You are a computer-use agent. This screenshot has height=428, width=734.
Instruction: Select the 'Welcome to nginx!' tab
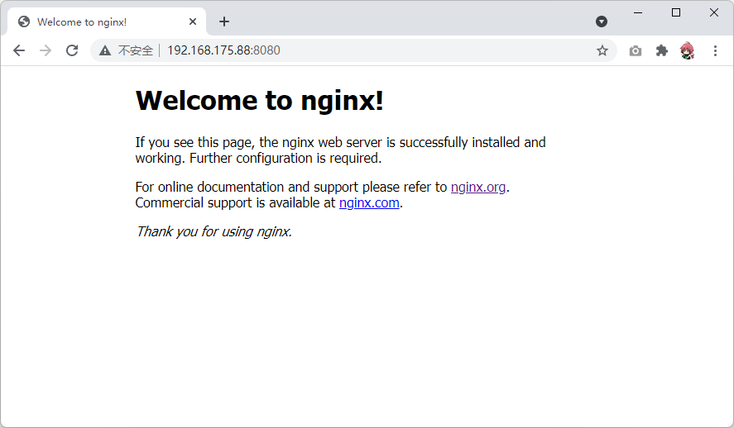91,21
